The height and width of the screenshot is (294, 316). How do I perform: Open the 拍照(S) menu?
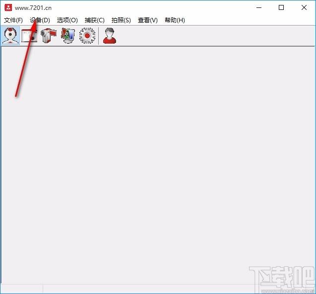point(121,20)
